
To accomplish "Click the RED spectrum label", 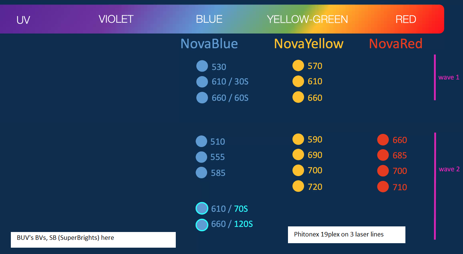I will click(x=406, y=19).
